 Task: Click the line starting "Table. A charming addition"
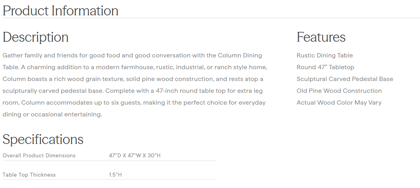pyautogui.click(x=135, y=67)
